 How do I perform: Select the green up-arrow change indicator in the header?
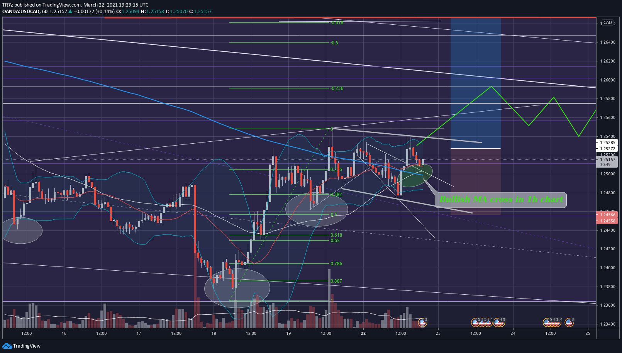70,12
